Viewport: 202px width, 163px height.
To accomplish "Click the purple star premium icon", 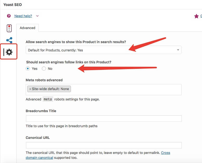I will (x=196, y=16).
